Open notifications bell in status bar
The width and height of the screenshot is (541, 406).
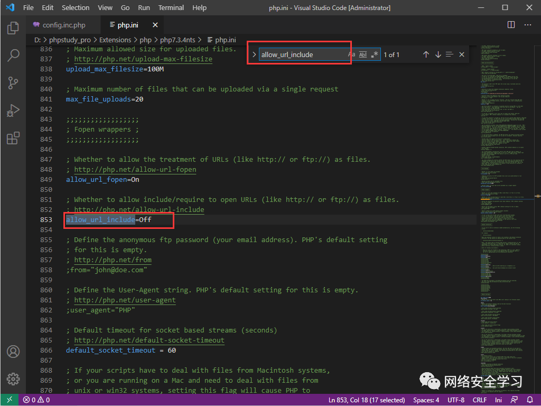(x=530, y=400)
